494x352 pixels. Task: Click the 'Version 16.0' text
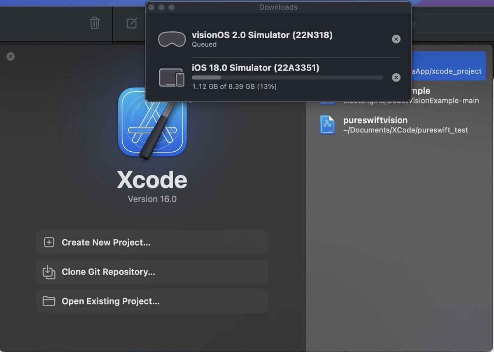pyautogui.click(x=152, y=199)
